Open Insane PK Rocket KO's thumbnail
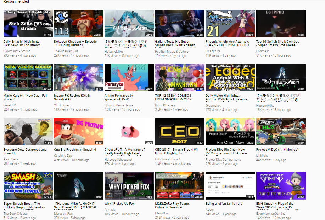Viewport: 325px width, 220px height. tap(79, 77)
